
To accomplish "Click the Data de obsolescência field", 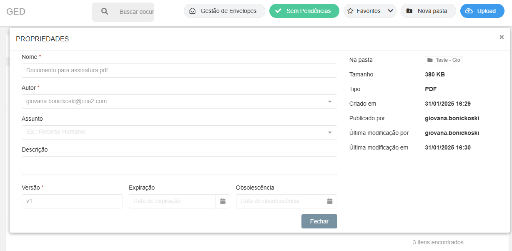I will click(279, 201).
